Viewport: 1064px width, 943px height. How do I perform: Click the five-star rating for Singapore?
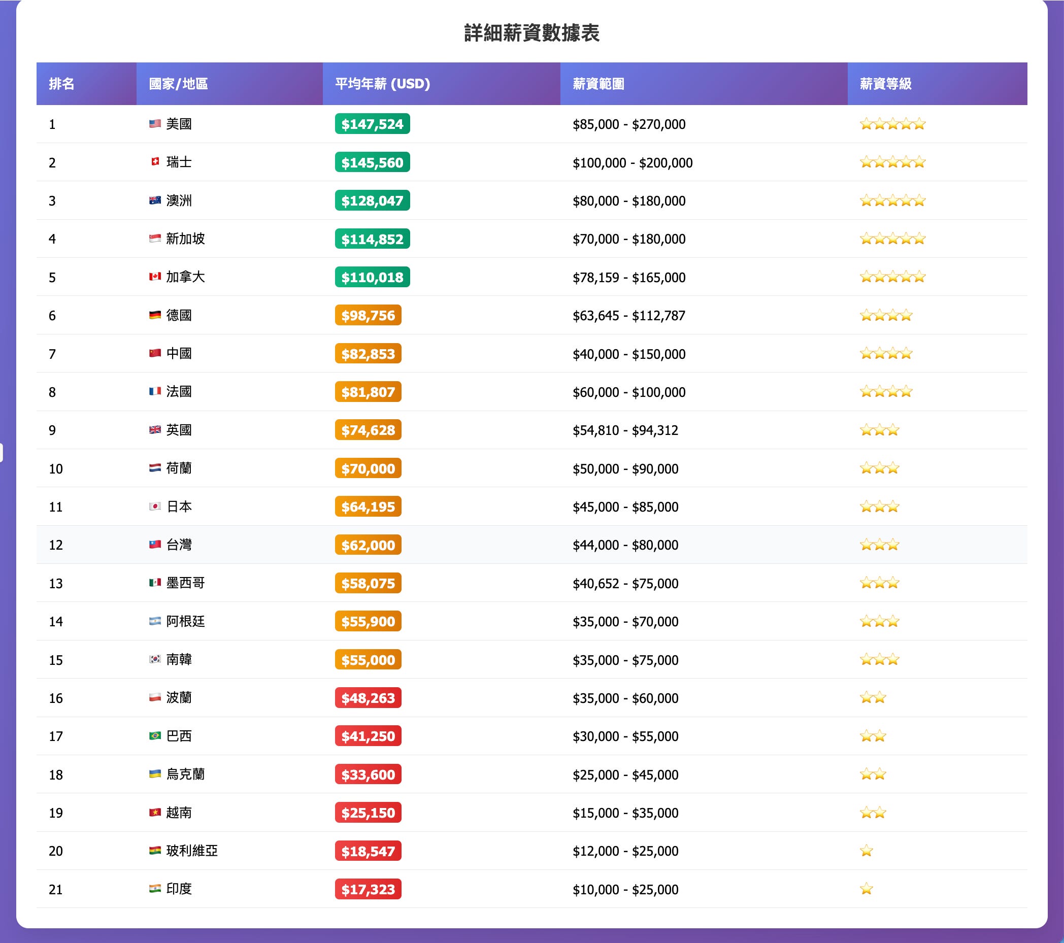(x=892, y=239)
